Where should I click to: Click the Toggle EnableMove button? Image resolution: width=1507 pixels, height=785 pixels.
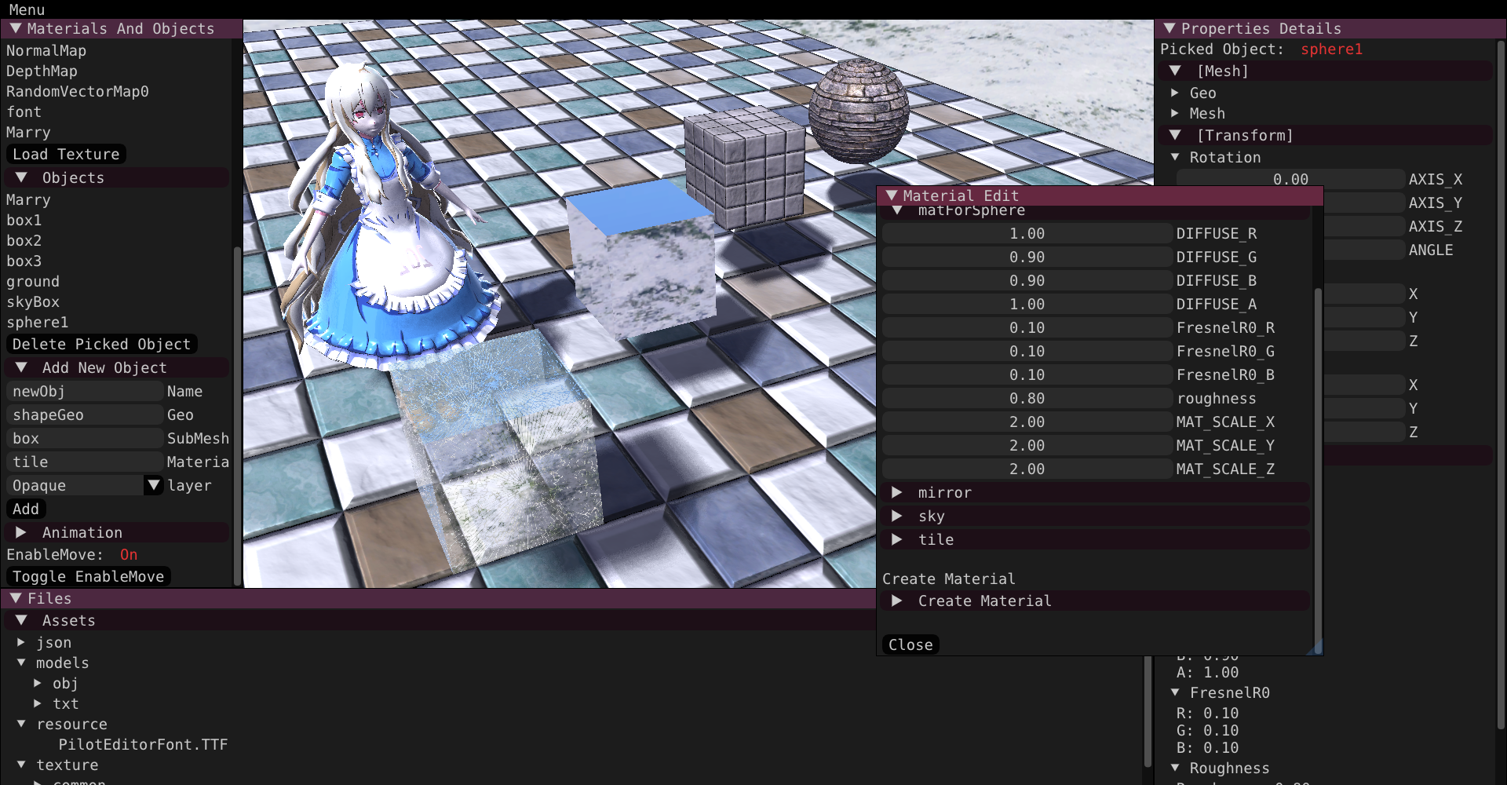click(89, 576)
